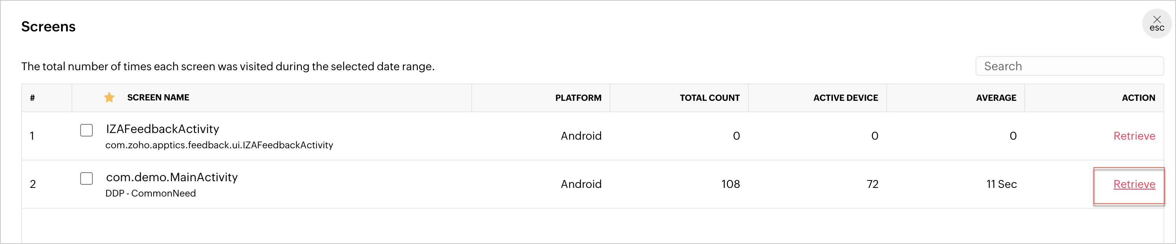
Task: Select the com.demo.MainActivity row checkbox
Action: 86,178
